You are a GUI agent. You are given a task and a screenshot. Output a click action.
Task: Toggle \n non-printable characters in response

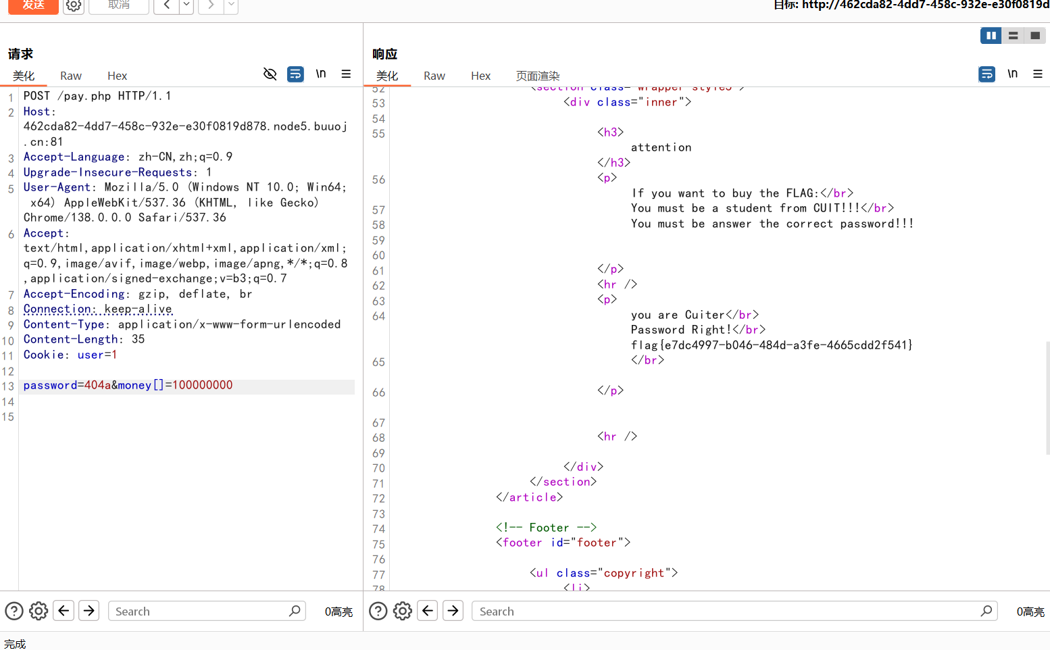point(1012,74)
